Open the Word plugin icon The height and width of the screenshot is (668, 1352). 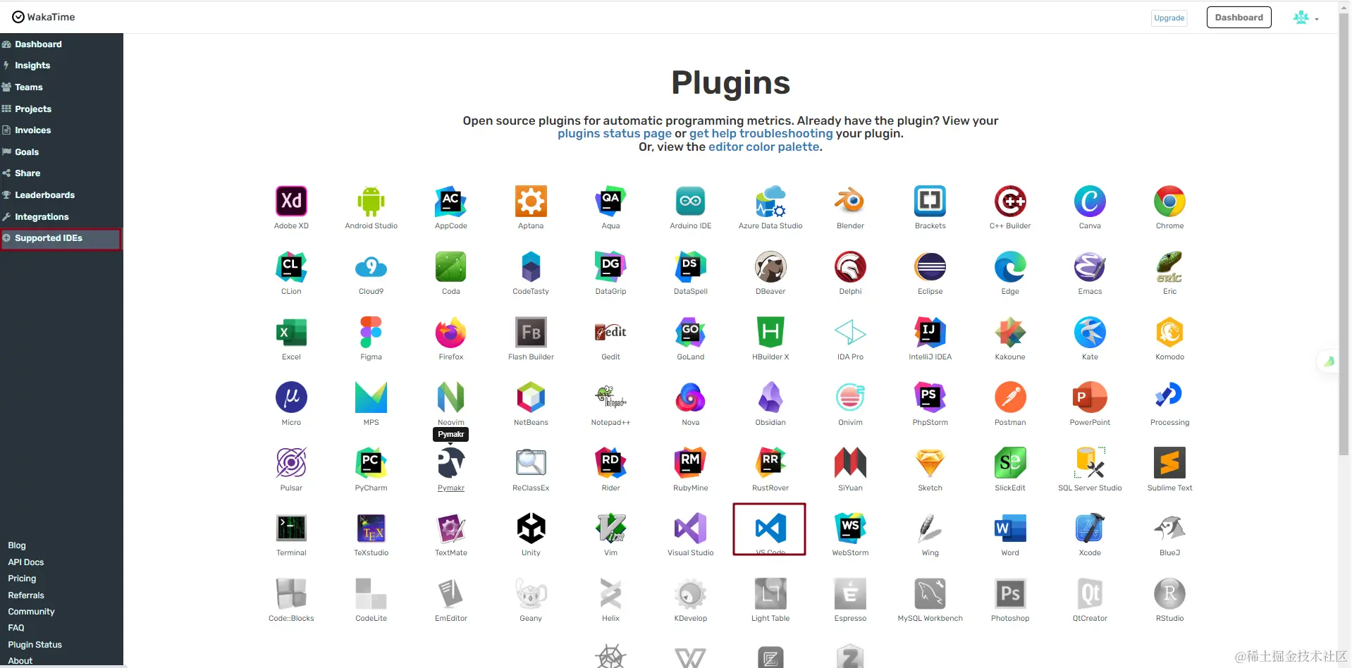click(x=1010, y=528)
